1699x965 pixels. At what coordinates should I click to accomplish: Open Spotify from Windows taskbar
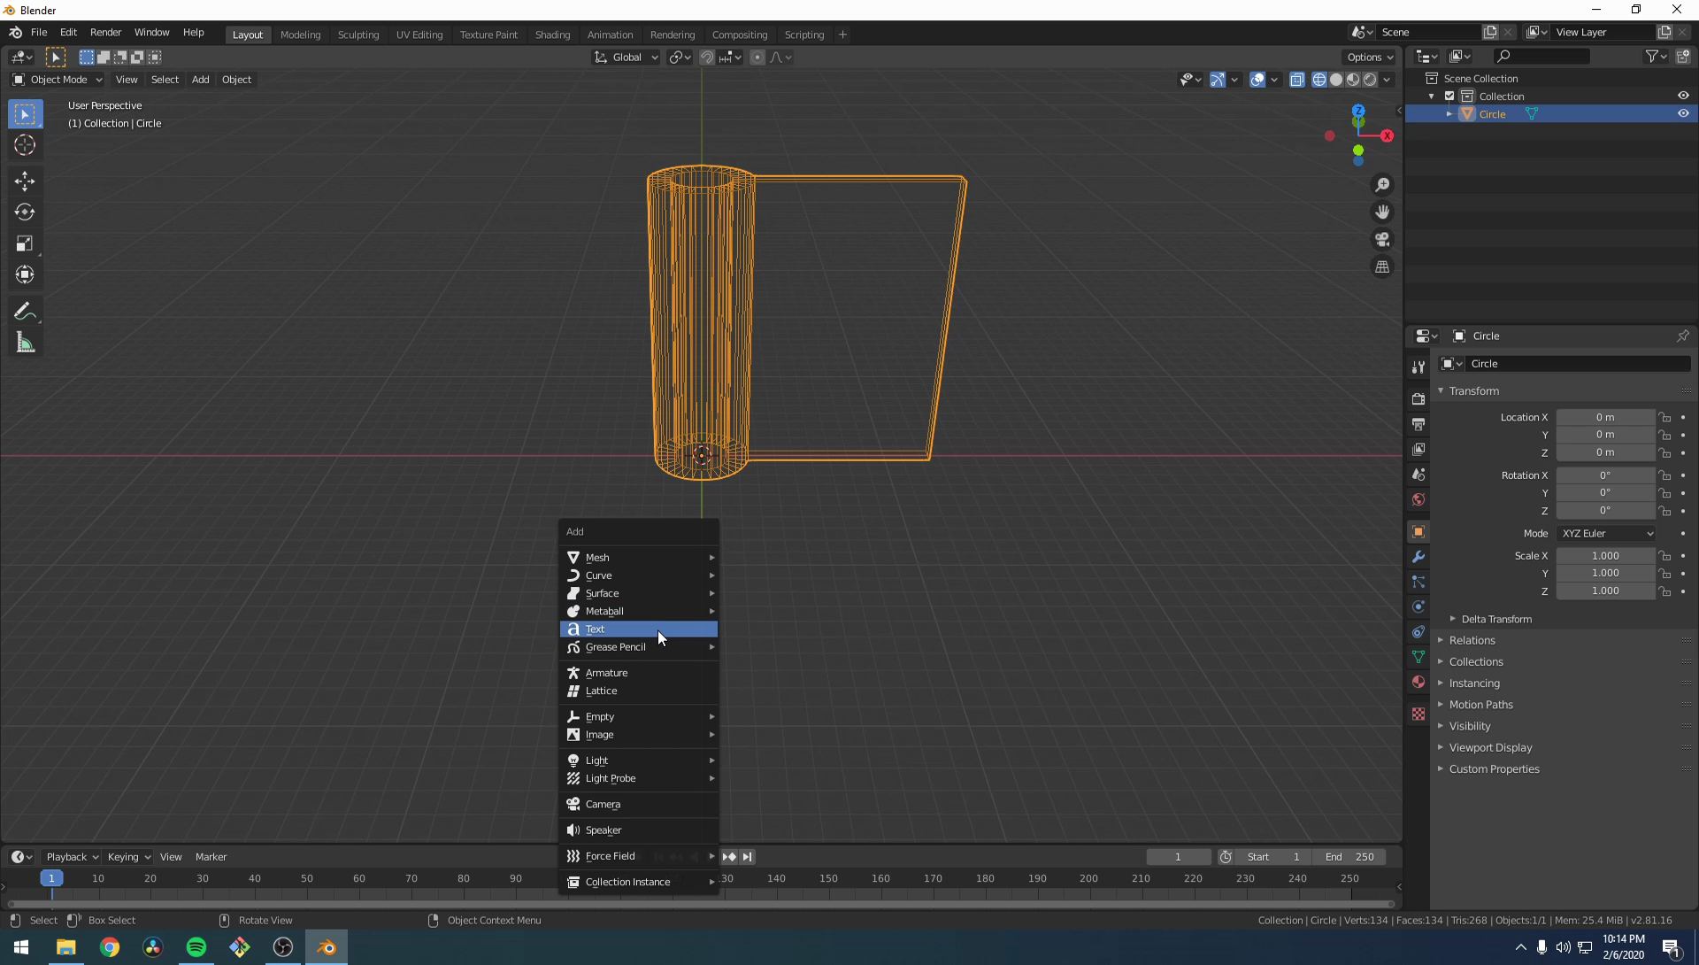pos(196,947)
